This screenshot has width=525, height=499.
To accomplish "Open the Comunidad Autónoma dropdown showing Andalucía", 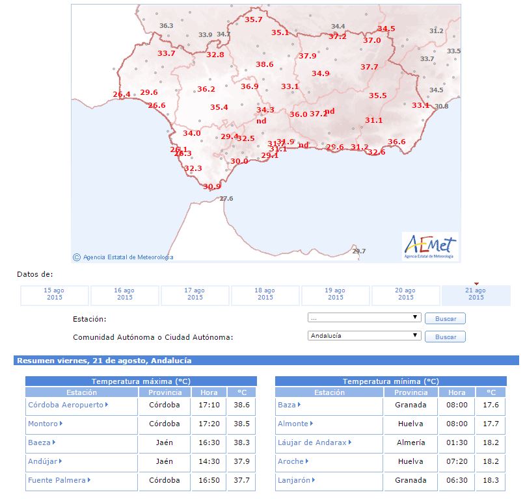I will (364, 336).
